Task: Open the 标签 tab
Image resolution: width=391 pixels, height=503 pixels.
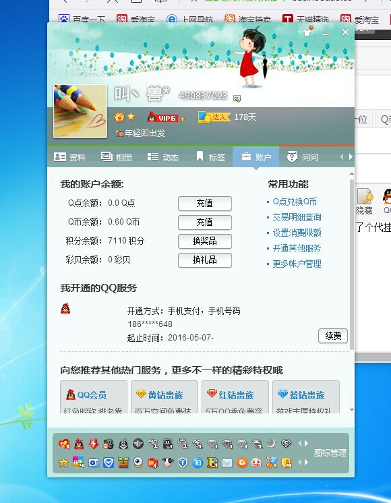Action: point(210,157)
